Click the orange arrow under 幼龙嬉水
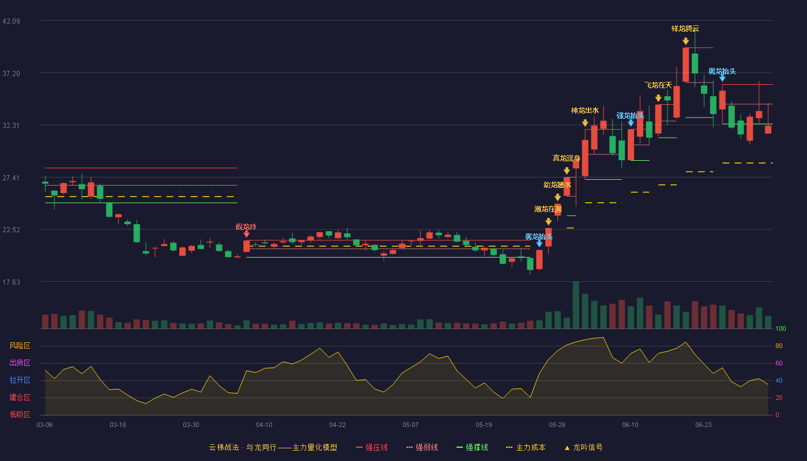The image size is (807, 461). [557, 198]
